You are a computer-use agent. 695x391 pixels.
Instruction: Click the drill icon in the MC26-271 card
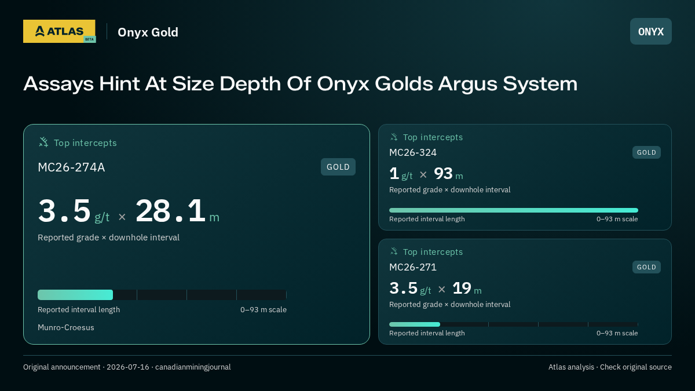[394, 251]
